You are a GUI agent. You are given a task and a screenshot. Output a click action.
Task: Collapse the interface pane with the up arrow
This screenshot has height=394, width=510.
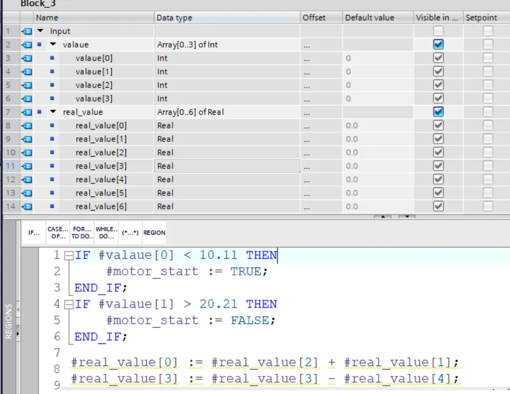pos(383,216)
